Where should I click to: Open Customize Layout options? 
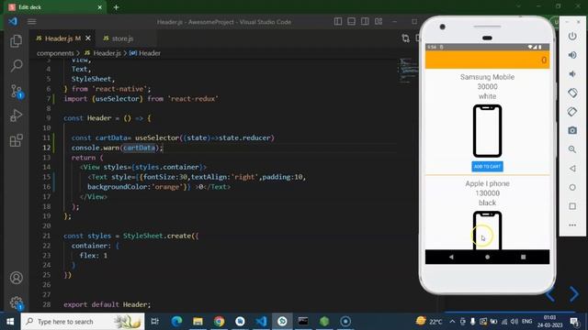click(x=379, y=22)
